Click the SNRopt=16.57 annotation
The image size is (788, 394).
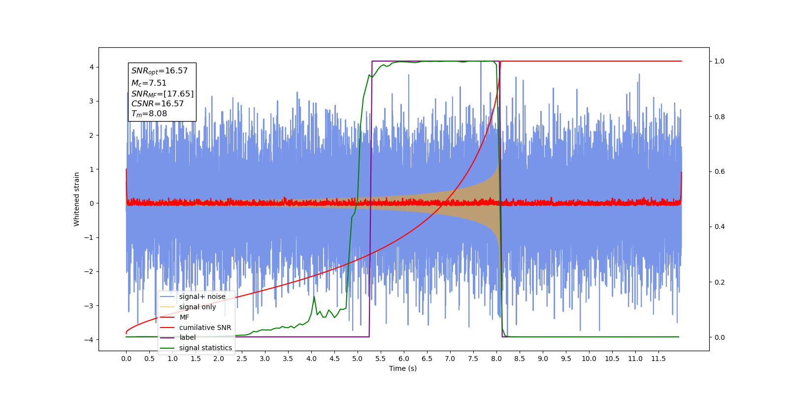(x=160, y=71)
